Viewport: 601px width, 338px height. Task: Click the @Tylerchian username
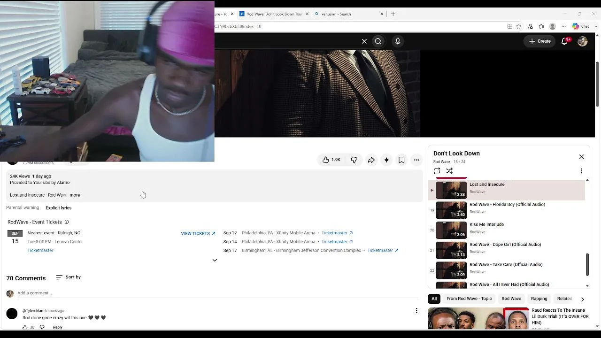33,311
